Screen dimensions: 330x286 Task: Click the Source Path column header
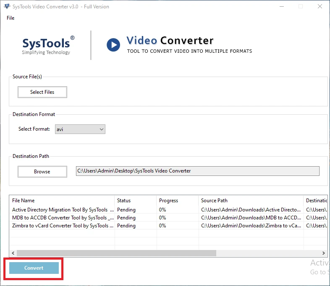pyautogui.click(x=214, y=201)
